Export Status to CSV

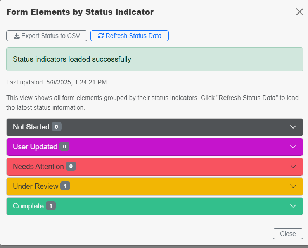[47, 36]
